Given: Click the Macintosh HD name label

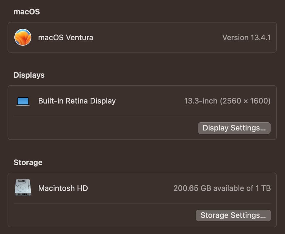Looking at the screenshot, I should click(x=63, y=188).
